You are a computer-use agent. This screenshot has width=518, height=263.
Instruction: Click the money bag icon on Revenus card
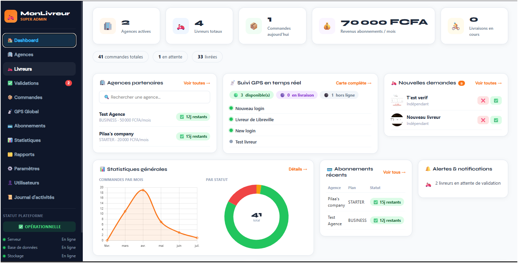pyautogui.click(x=327, y=26)
